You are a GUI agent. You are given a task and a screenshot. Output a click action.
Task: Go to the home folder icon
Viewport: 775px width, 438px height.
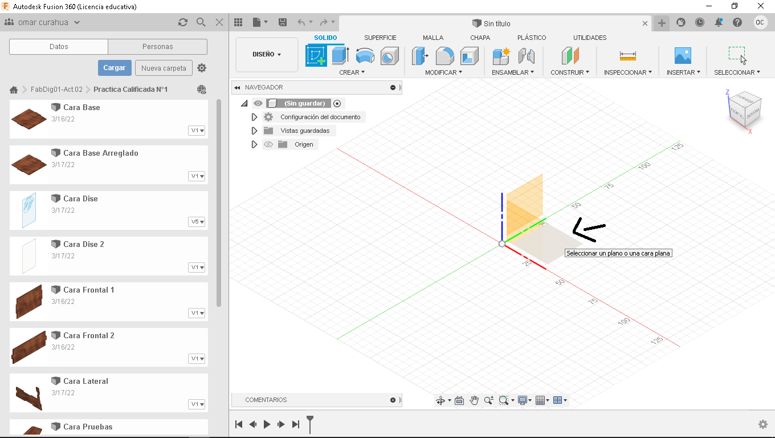pyautogui.click(x=14, y=90)
